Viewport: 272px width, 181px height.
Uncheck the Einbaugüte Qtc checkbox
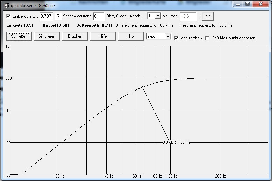coord(9,16)
